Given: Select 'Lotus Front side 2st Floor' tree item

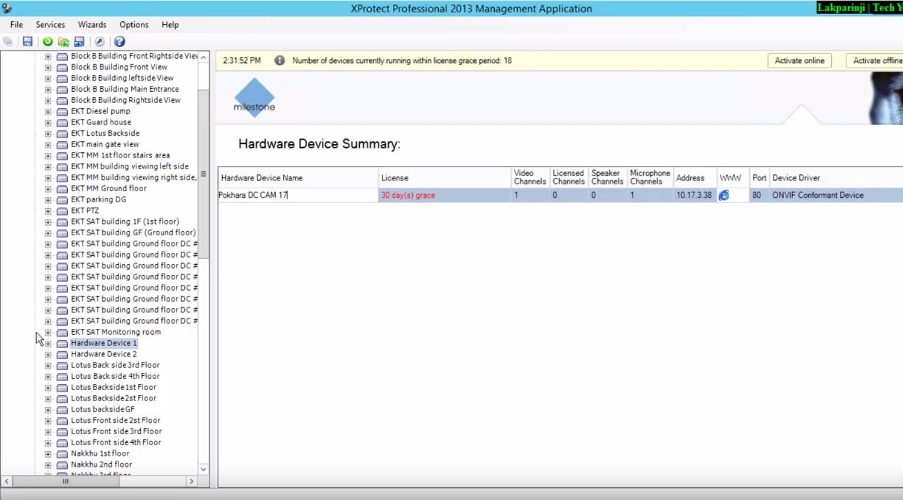Looking at the screenshot, I should point(115,421).
